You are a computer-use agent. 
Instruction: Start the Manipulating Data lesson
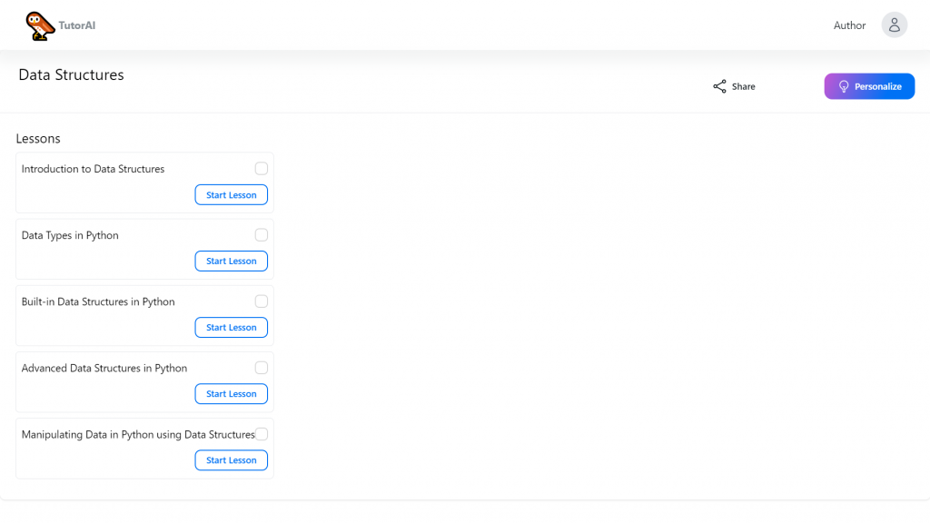[231, 459]
